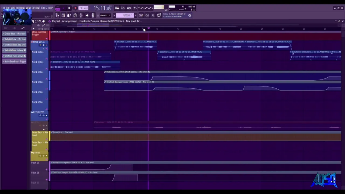The image size is (345, 194).
Task: Mute the second Gross Beat - Mix level track
Action: (47, 149)
